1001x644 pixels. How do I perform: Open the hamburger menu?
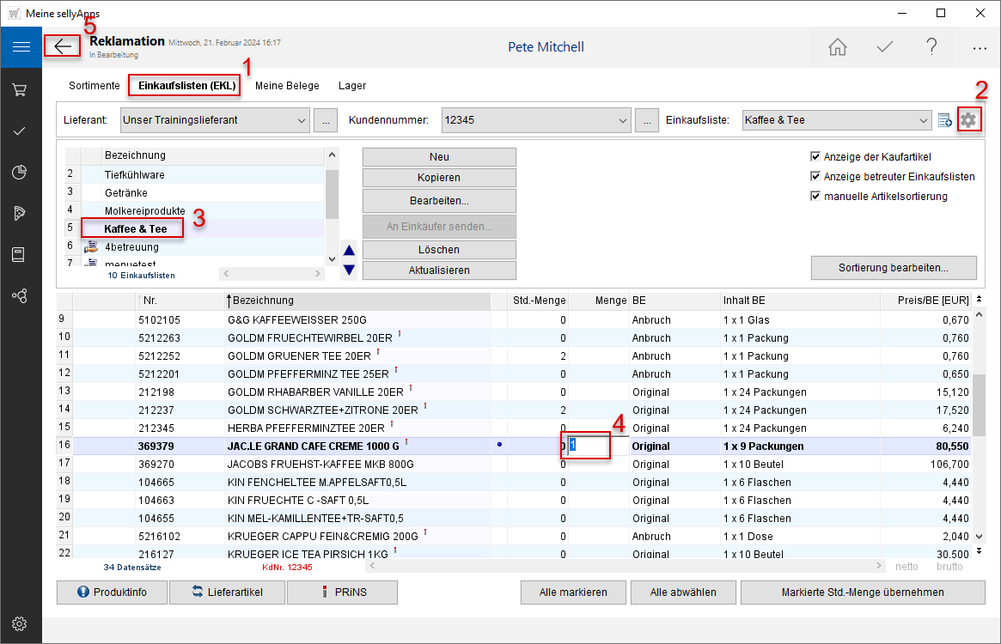[21, 46]
